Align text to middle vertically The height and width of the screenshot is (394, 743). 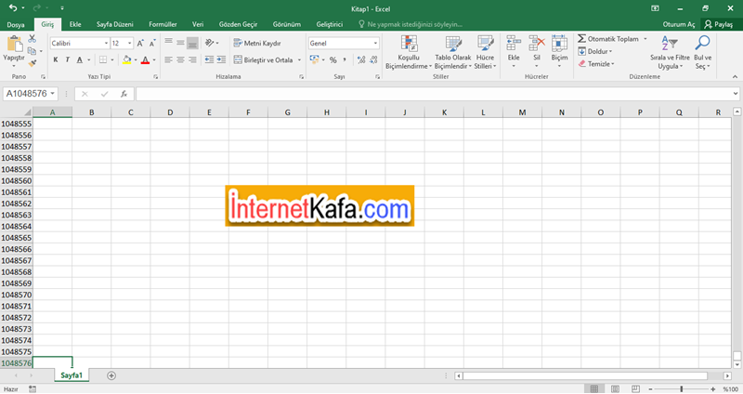coord(180,43)
